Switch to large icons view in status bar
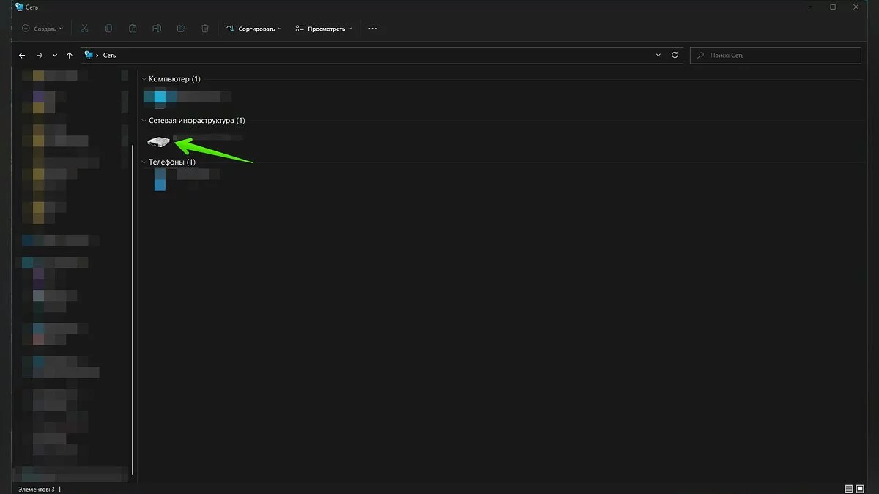The image size is (879, 494). click(861, 488)
